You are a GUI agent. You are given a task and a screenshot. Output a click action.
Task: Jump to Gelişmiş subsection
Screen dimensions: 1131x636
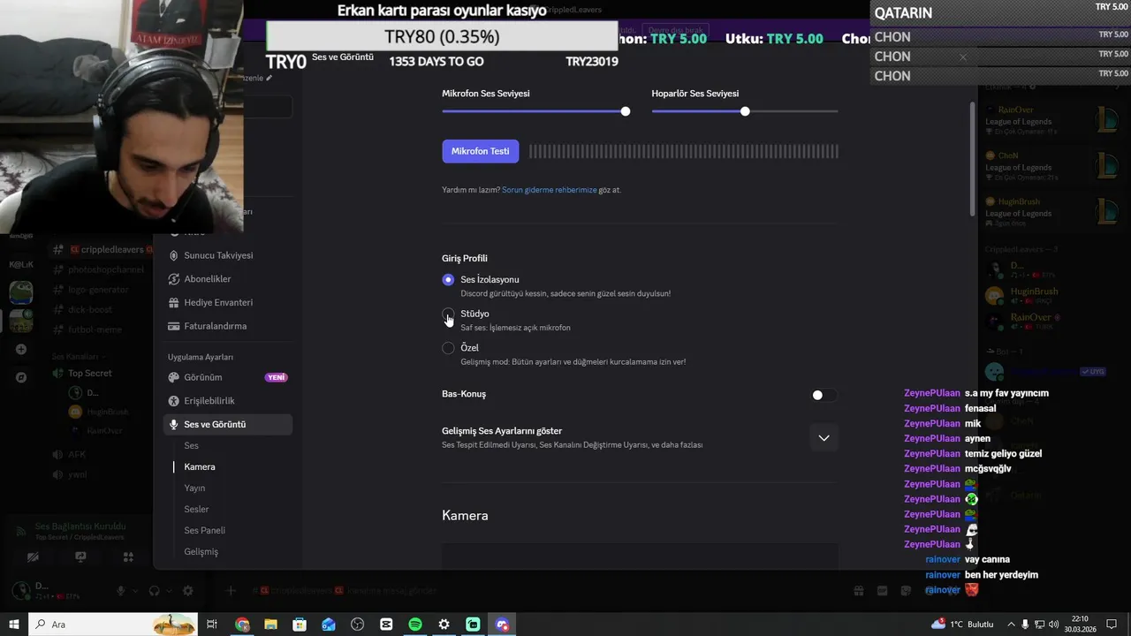[201, 552]
